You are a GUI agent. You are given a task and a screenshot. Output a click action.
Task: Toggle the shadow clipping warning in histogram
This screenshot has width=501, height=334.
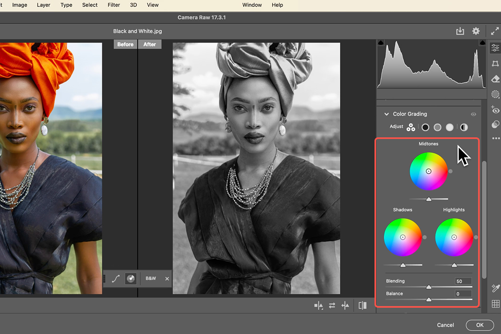click(x=381, y=43)
